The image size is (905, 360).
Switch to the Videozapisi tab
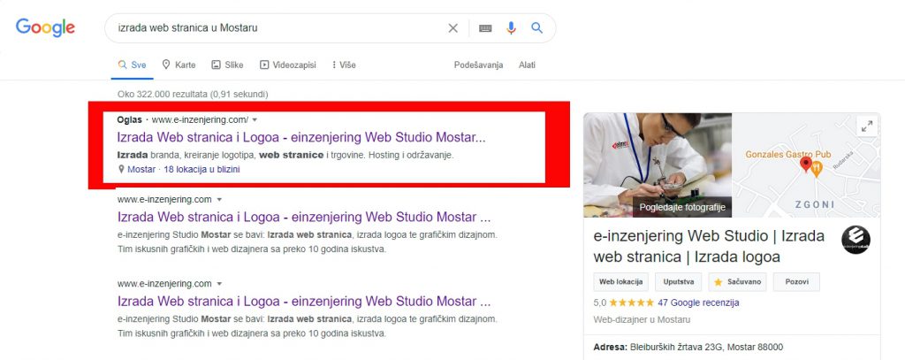pyautogui.click(x=287, y=65)
